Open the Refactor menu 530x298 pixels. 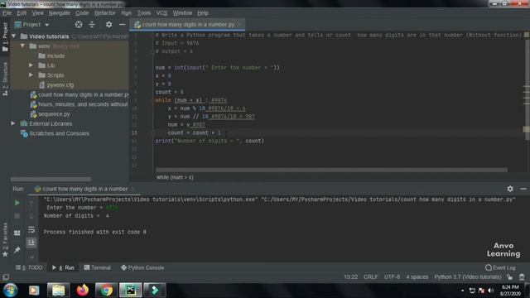tap(105, 13)
